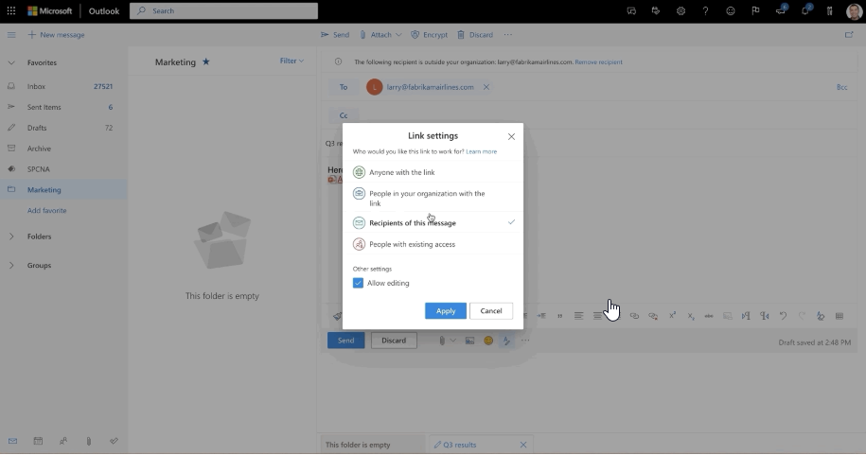Open the Filter dropdown in Marketing folder

pos(292,61)
